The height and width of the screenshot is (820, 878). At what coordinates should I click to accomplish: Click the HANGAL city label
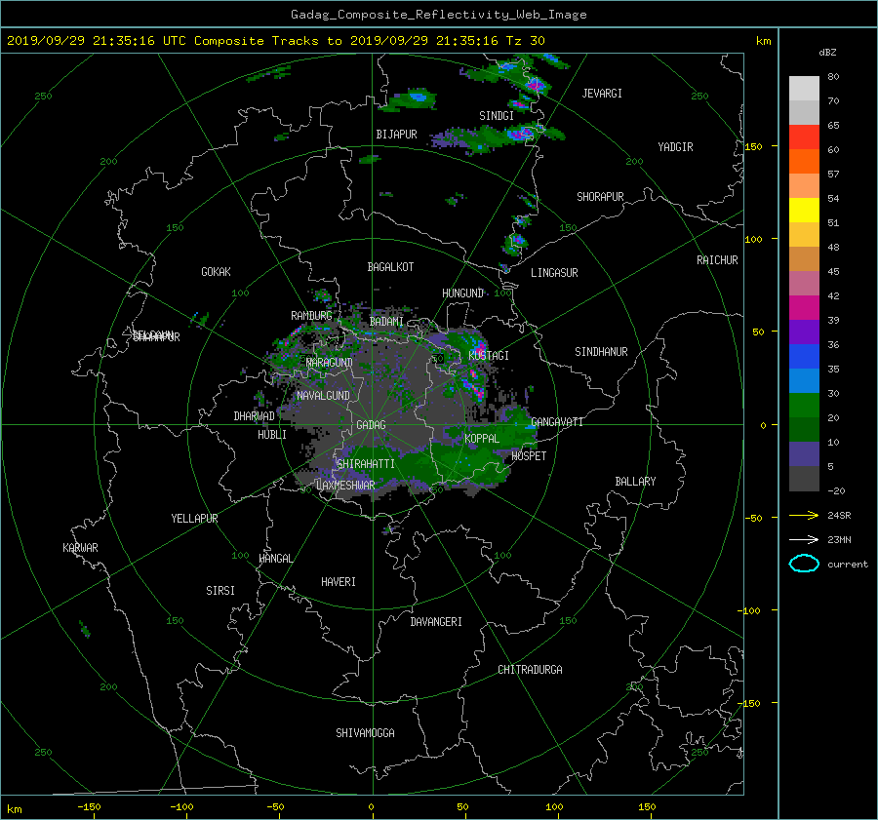coord(276,559)
